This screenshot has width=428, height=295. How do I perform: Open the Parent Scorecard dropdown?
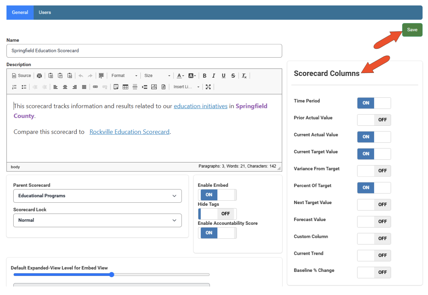coord(97,196)
